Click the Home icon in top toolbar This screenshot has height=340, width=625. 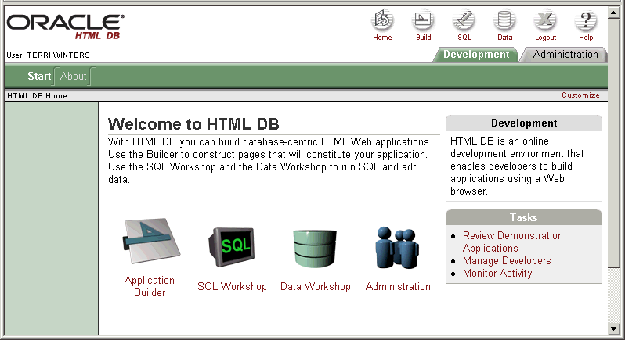(x=382, y=21)
